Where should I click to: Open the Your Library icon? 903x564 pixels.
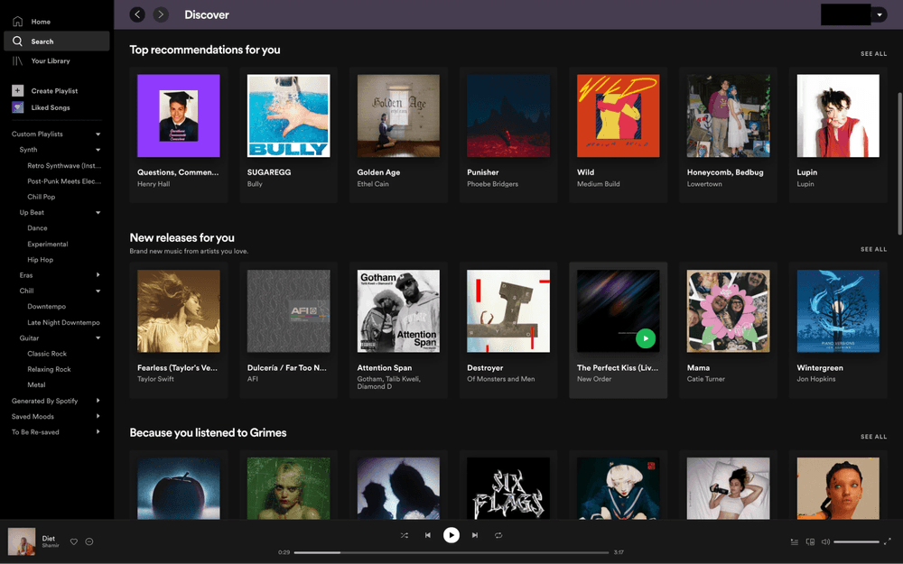tap(17, 61)
